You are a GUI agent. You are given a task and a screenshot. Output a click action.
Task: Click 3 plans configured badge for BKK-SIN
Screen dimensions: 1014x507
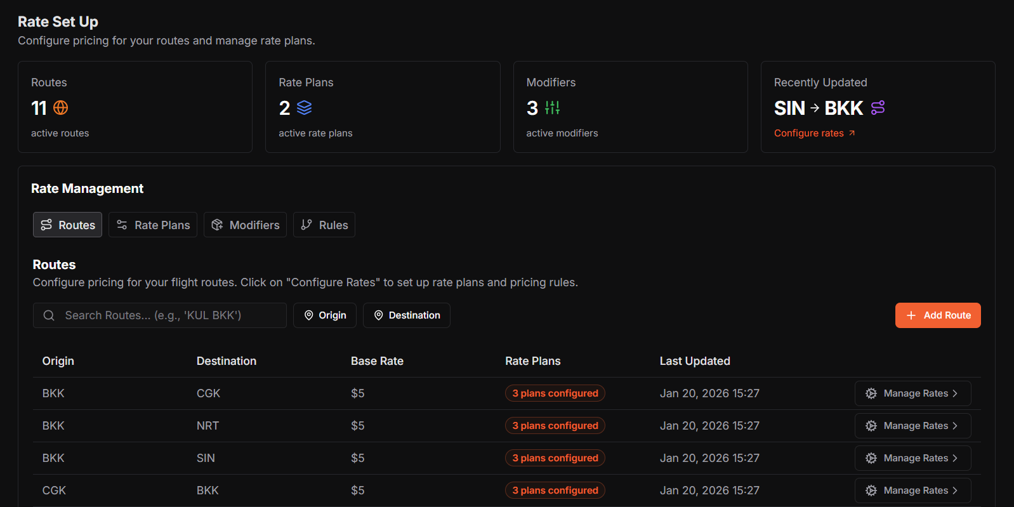click(x=555, y=458)
